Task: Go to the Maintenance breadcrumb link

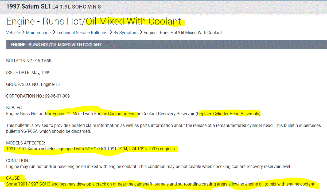Action: point(38,33)
